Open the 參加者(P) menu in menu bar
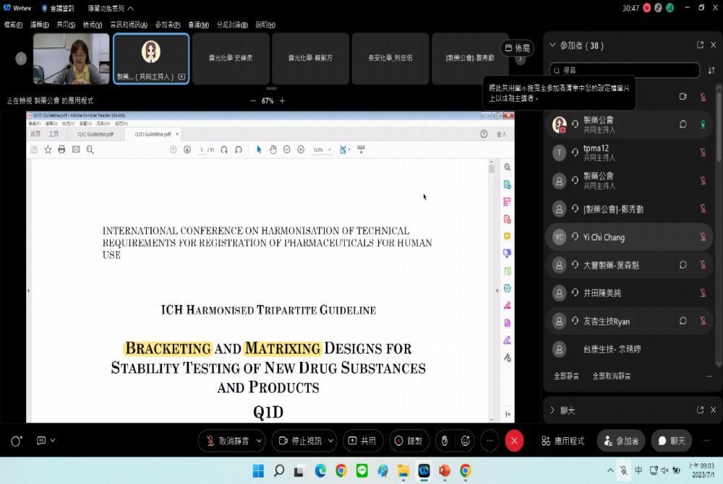Image resolution: width=723 pixels, height=484 pixels. coord(168,25)
